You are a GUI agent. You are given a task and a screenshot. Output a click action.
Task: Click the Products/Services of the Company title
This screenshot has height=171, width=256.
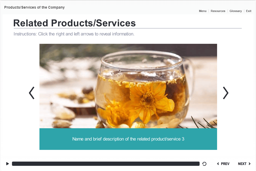(x=34, y=7)
